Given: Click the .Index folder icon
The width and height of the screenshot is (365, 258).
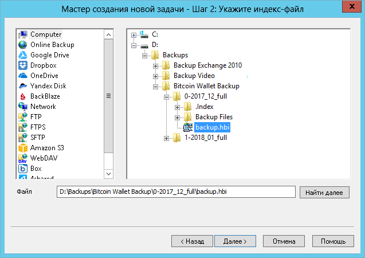Looking at the screenshot, I should pos(187,107).
